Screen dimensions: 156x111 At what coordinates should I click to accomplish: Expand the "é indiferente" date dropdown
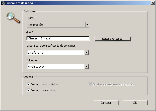tap(86, 53)
